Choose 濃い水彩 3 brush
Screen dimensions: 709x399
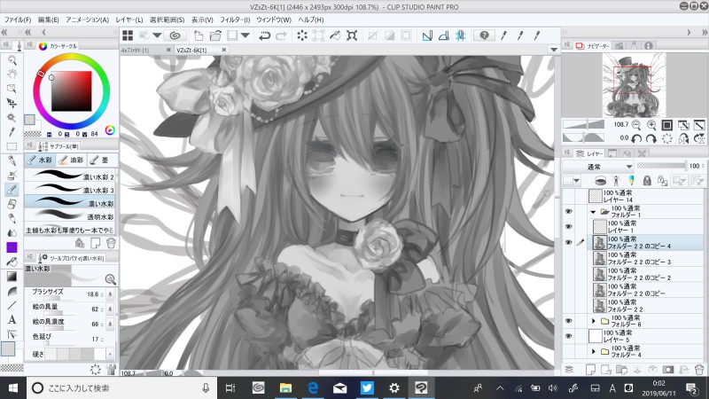71,189
